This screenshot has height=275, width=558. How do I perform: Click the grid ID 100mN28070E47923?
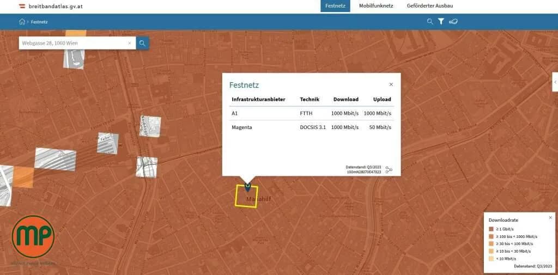click(363, 172)
